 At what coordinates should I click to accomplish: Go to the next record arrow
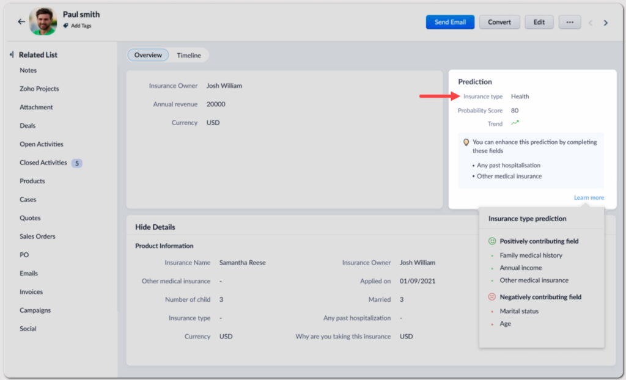click(606, 23)
